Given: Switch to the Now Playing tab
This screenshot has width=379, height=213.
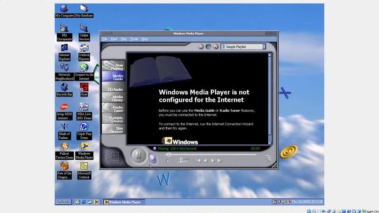Looking at the screenshot, I should tap(113, 66).
